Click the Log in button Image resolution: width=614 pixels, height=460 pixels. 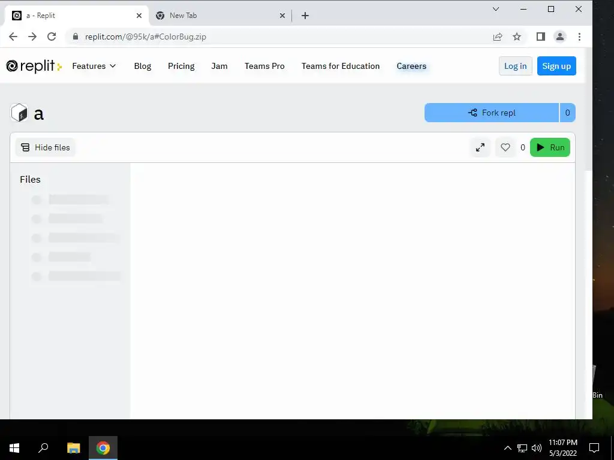(515, 66)
